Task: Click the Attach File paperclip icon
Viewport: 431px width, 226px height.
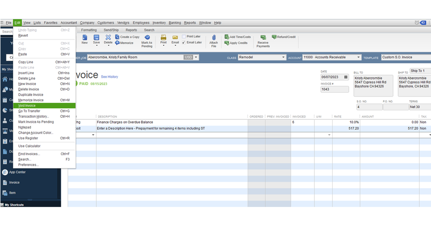Action: pos(213,38)
